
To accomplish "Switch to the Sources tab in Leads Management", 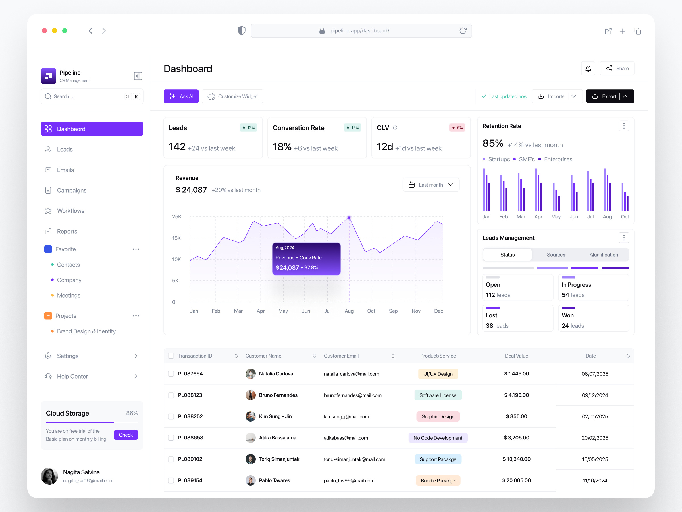I will pos(556,255).
